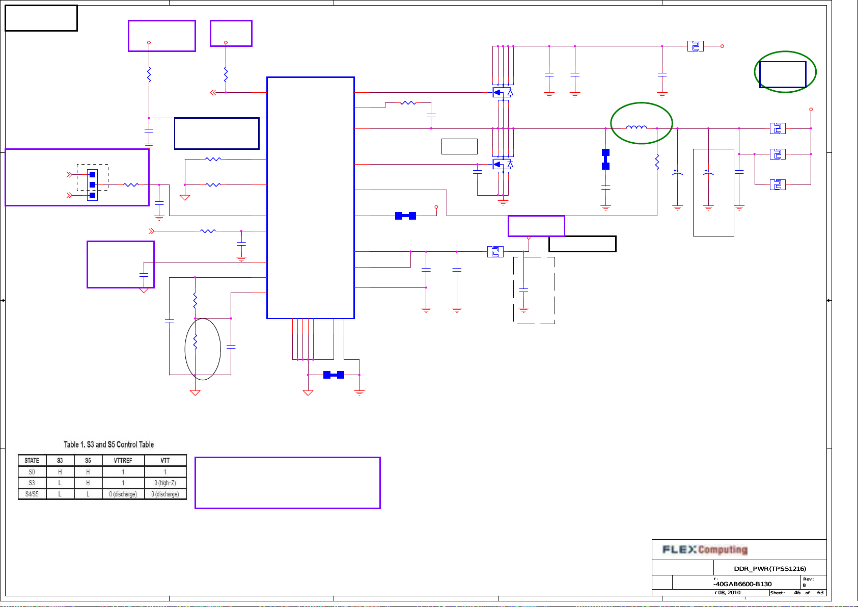Screen dimensions: 858x607
Task: Select the '0 (high-Z)' table cell
Action: [165, 483]
